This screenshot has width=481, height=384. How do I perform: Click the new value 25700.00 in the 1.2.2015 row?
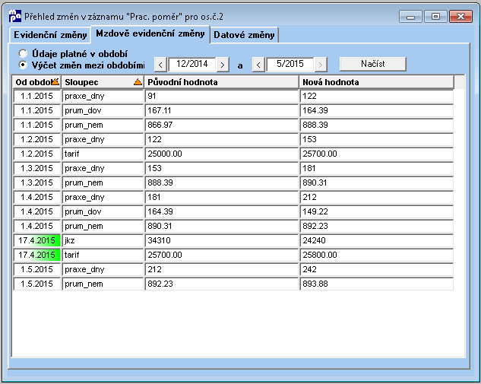(x=376, y=154)
